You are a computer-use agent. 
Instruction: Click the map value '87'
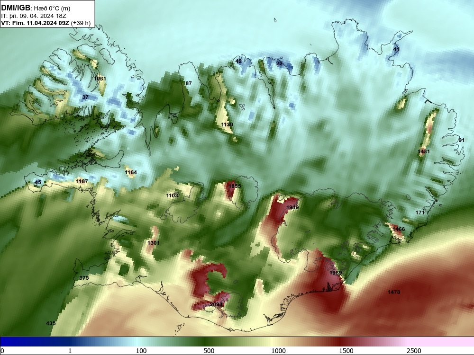coord(188,83)
